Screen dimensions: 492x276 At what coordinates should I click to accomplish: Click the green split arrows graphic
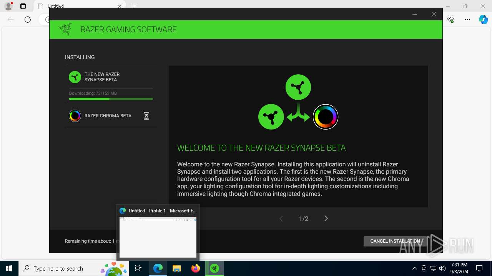[x=298, y=112]
